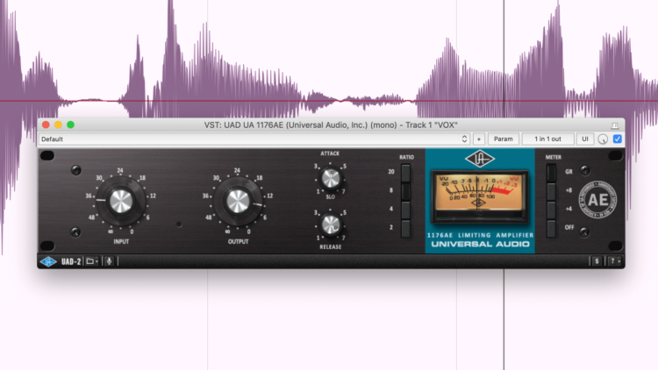
Task: Set meter to +8 mode
Action: click(551, 191)
